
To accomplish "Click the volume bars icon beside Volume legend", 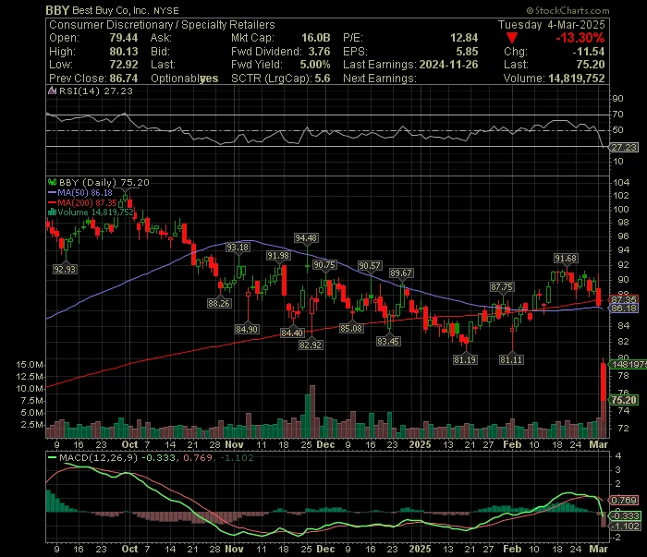I will click(52, 212).
